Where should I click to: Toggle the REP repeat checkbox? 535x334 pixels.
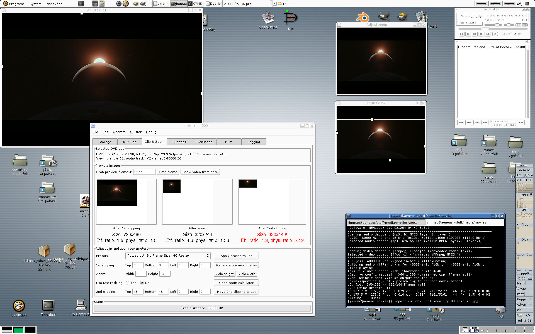point(515,34)
